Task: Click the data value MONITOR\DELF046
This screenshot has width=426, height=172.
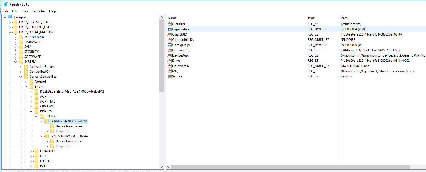Action: pyautogui.click(x=355, y=66)
